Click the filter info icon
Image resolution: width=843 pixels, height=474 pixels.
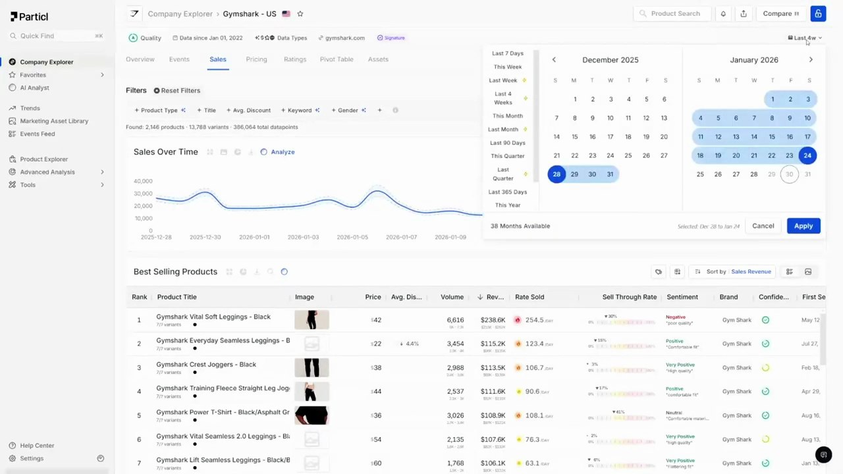(x=395, y=111)
